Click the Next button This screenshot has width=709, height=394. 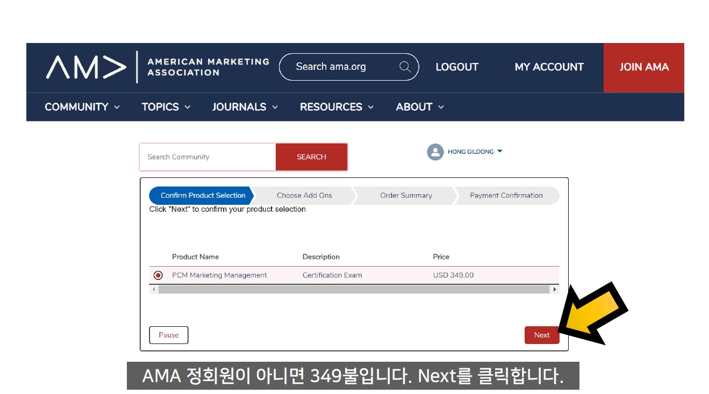(x=542, y=335)
